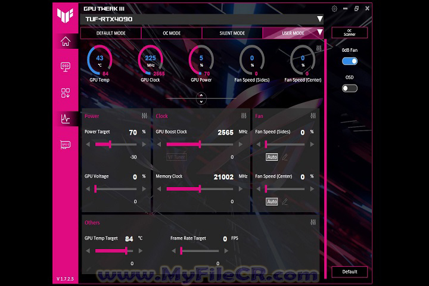Open Others panel settings sliders icon
Screen dimensions: 429x286
point(313,222)
